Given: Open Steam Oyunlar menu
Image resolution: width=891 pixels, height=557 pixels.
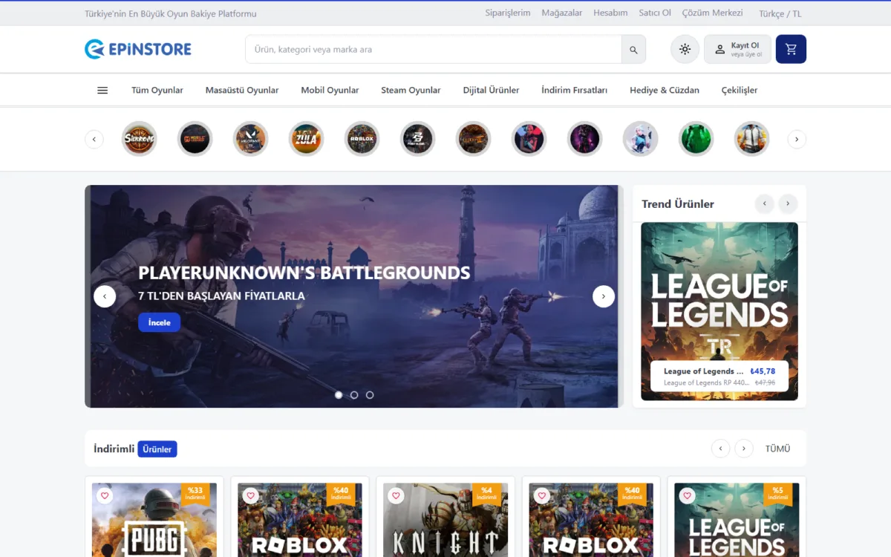Looking at the screenshot, I should 411,91.
